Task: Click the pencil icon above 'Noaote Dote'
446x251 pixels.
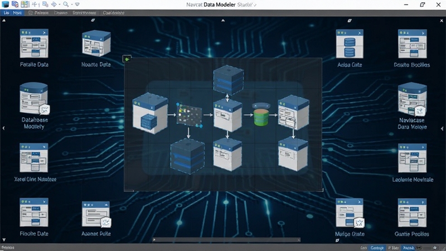Action: [x=93, y=20]
